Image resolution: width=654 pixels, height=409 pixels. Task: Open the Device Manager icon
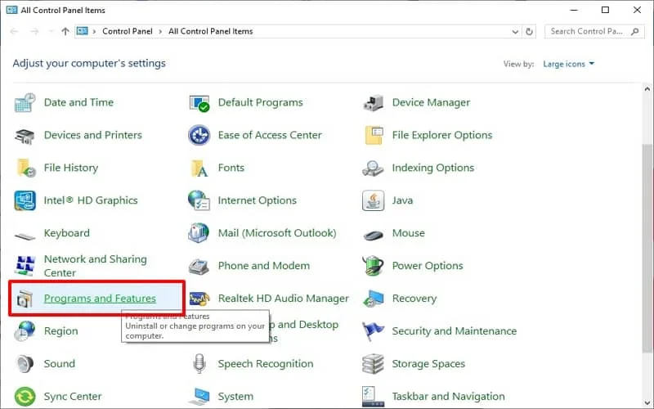click(373, 103)
